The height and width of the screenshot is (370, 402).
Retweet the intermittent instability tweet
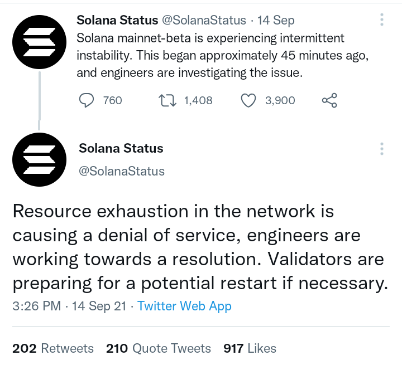(167, 100)
